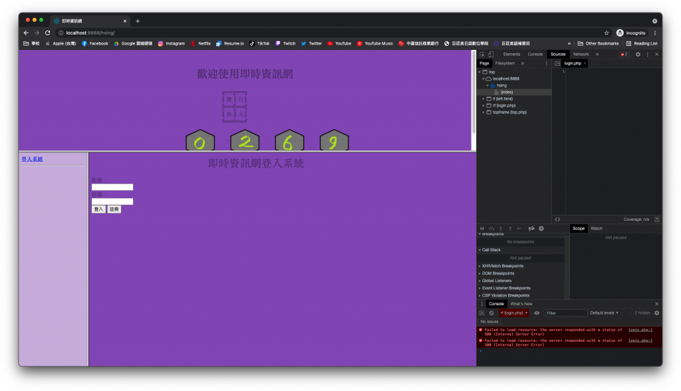The width and height of the screenshot is (681, 391).
Task: Collapse the hsing folder node
Action: (x=487, y=86)
